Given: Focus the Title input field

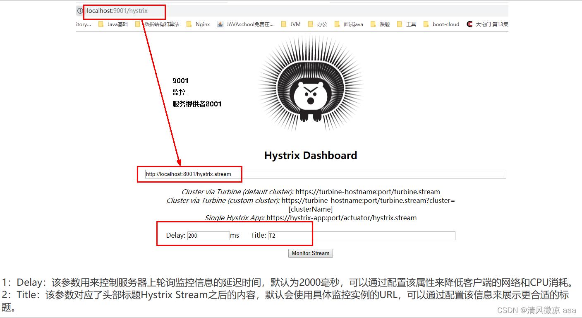Looking at the screenshot, I should click(362, 236).
